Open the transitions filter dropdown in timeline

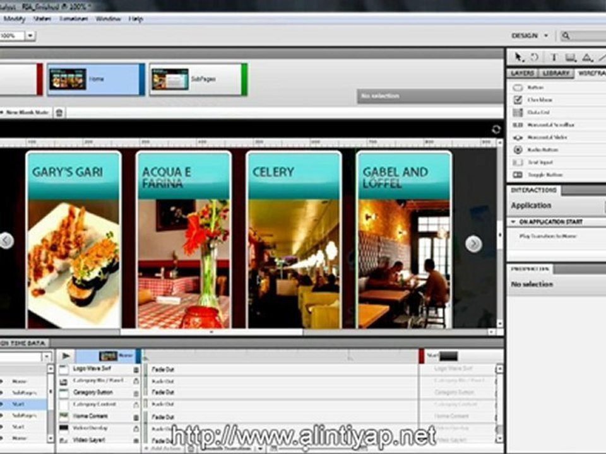tap(46, 356)
